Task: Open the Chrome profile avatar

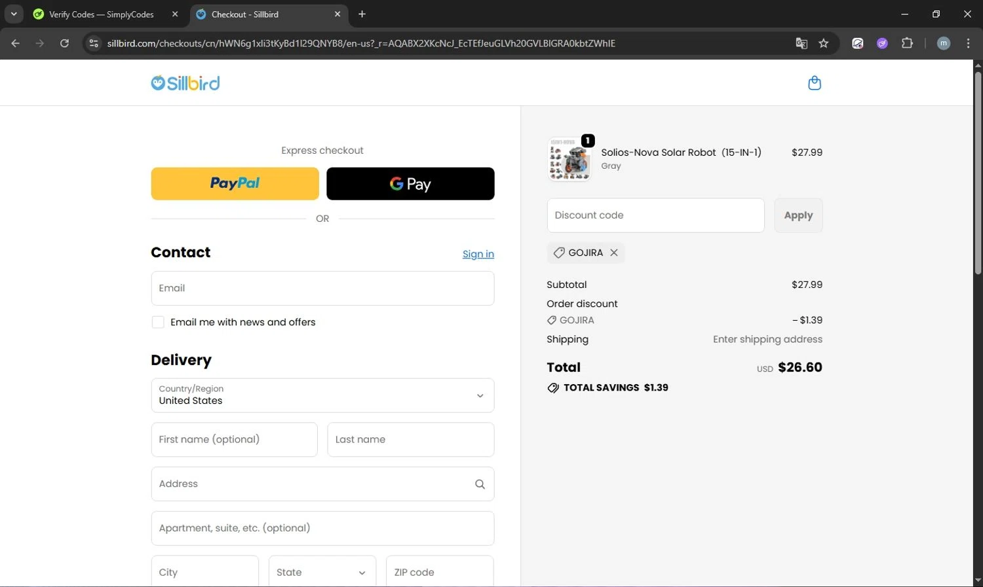Action: coord(944,43)
